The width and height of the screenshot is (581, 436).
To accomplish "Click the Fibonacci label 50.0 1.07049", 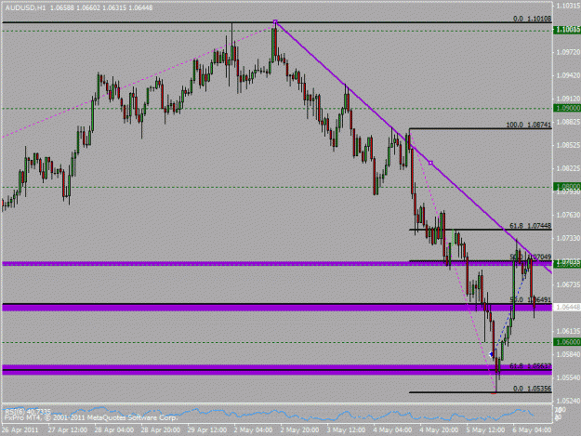I will point(531,257).
